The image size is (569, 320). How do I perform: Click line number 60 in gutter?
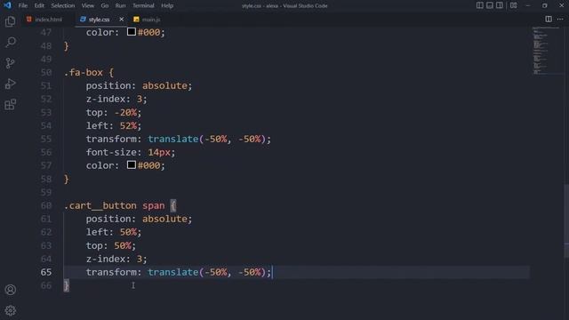click(x=46, y=205)
